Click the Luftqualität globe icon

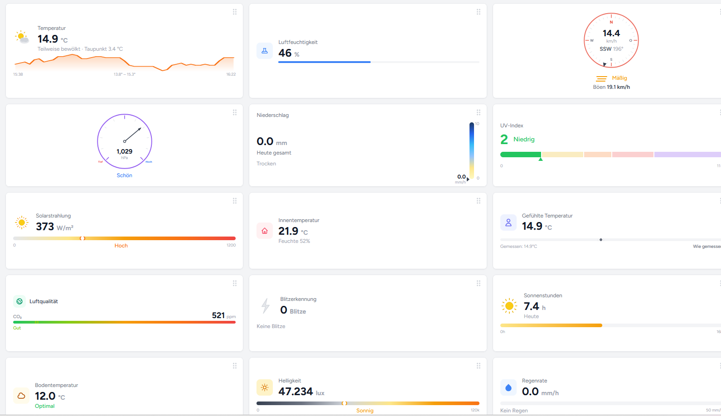click(x=19, y=301)
